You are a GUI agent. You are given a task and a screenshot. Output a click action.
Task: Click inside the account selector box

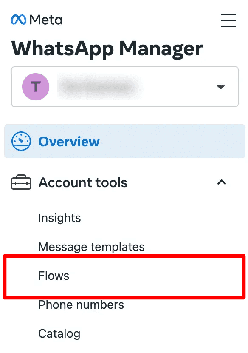click(124, 87)
